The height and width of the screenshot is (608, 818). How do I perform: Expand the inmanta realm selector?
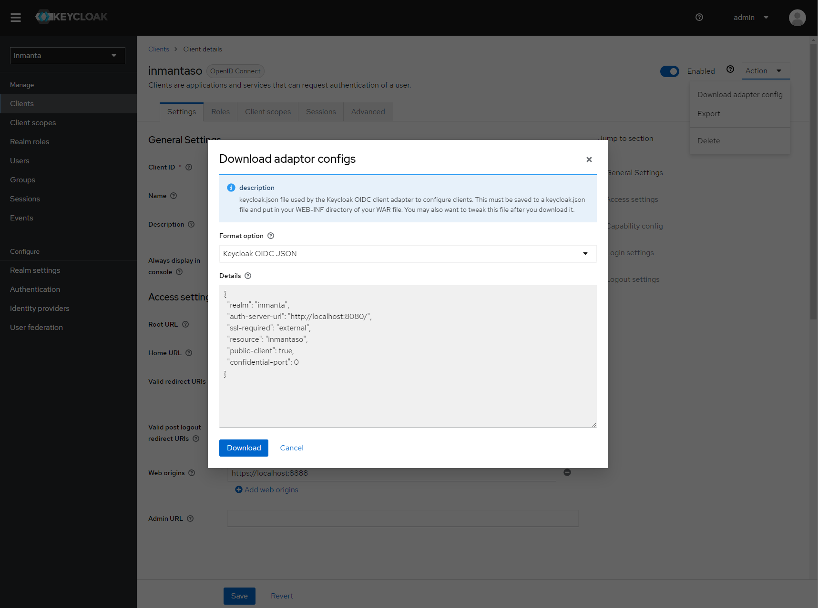click(67, 56)
